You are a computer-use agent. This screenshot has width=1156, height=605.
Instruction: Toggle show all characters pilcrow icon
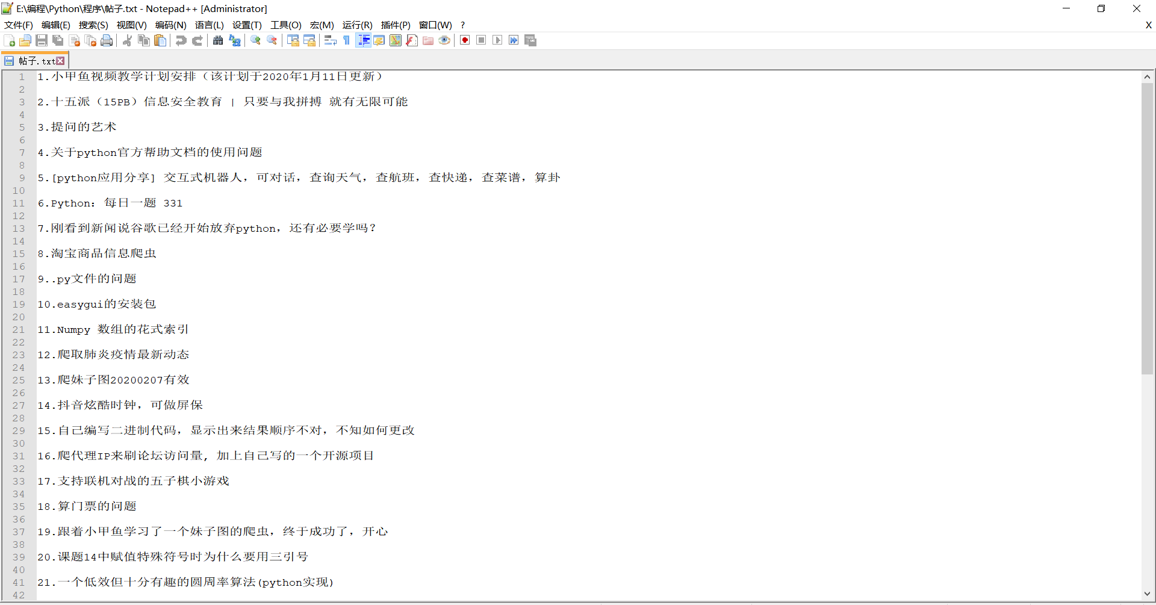click(x=347, y=40)
